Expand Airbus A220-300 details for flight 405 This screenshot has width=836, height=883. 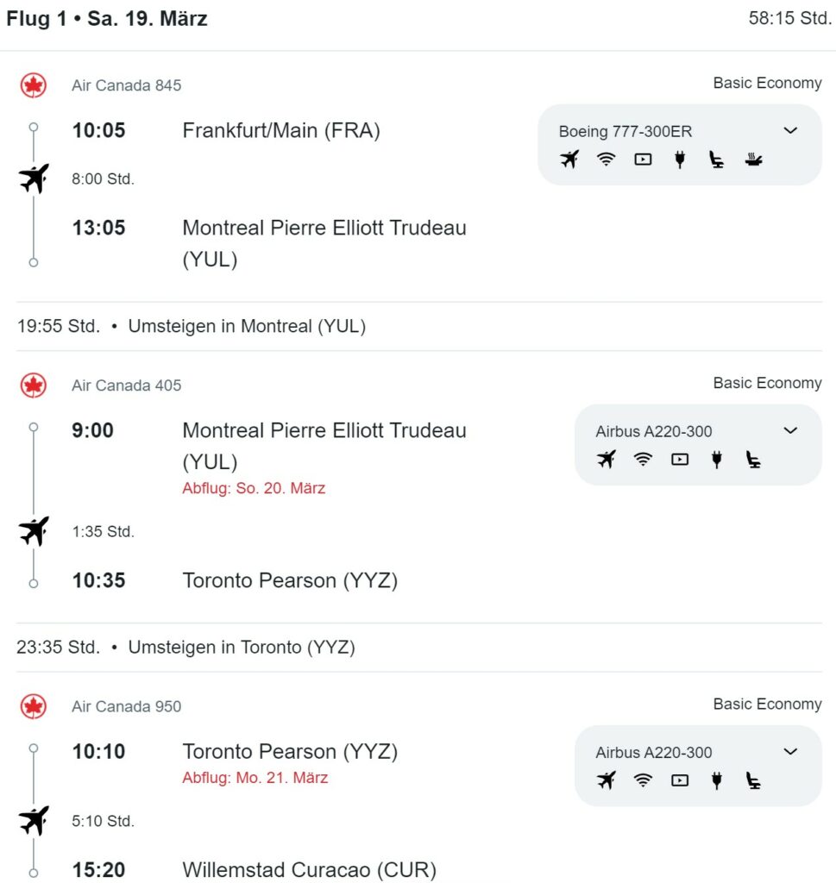click(x=790, y=431)
